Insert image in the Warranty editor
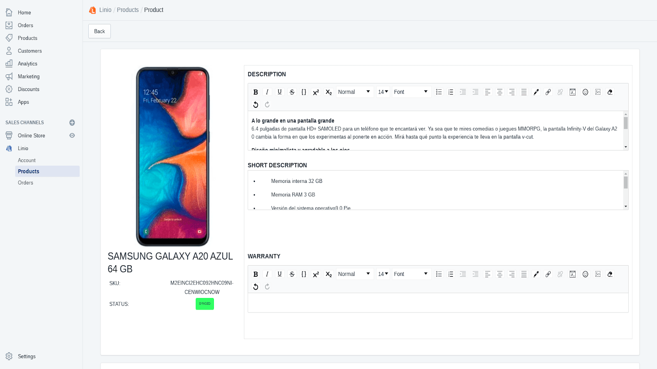The image size is (657, 369). pos(597,274)
